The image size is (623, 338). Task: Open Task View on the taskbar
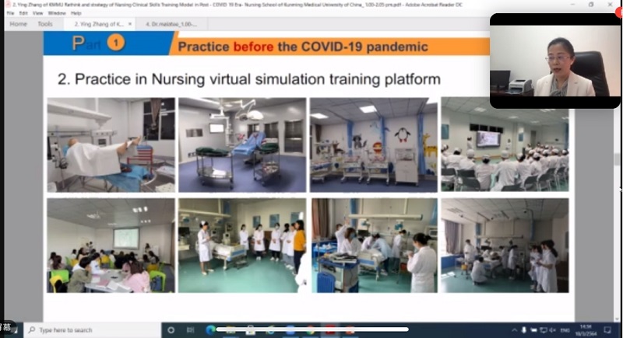point(192,330)
